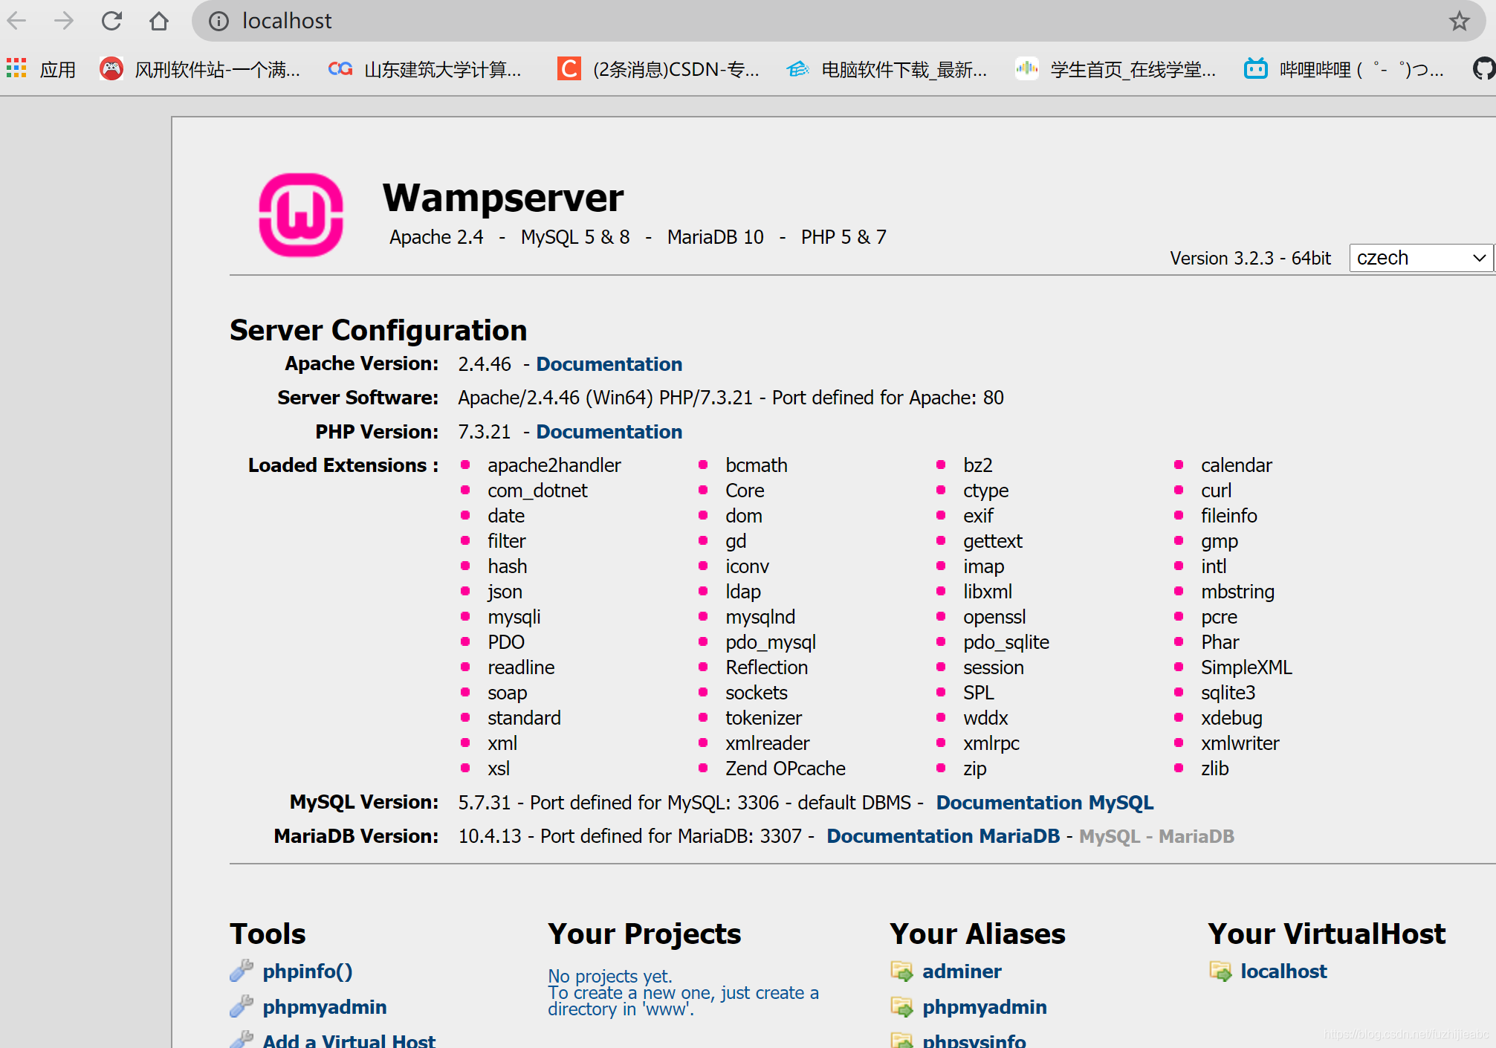Click Add a Virtual Host

tap(349, 1039)
